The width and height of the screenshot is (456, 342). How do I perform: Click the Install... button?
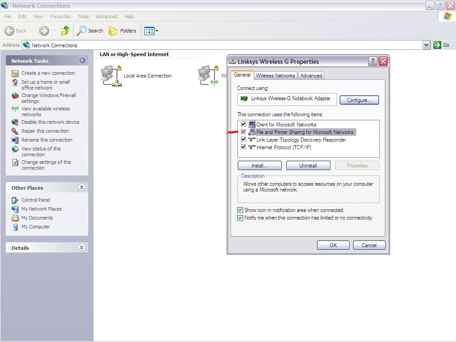260,166
